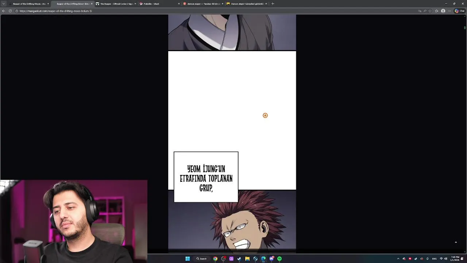Go back to the previous page
The height and width of the screenshot is (263, 467).
3,11
